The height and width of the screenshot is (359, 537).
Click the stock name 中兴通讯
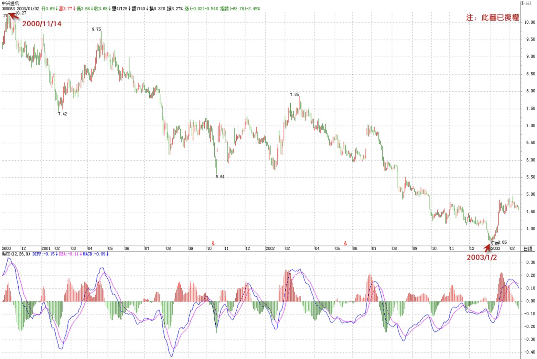pos(10,4)
